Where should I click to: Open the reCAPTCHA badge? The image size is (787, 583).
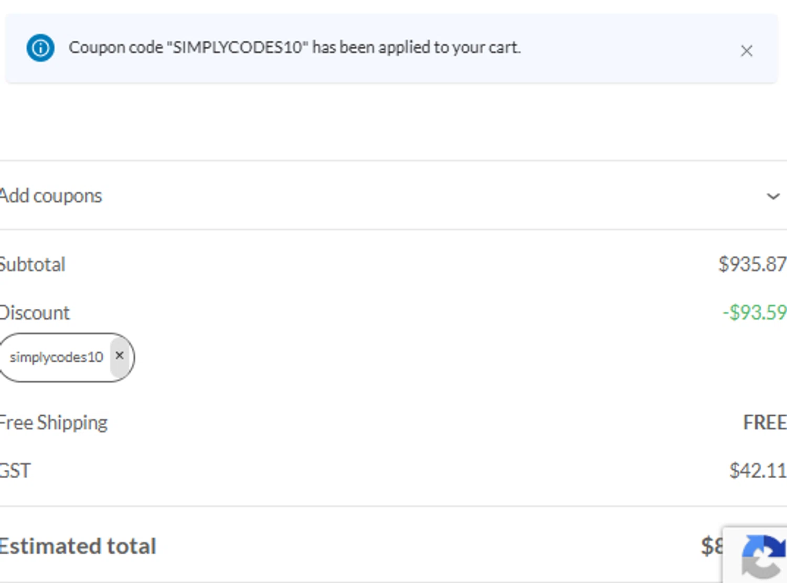(759, 557)
